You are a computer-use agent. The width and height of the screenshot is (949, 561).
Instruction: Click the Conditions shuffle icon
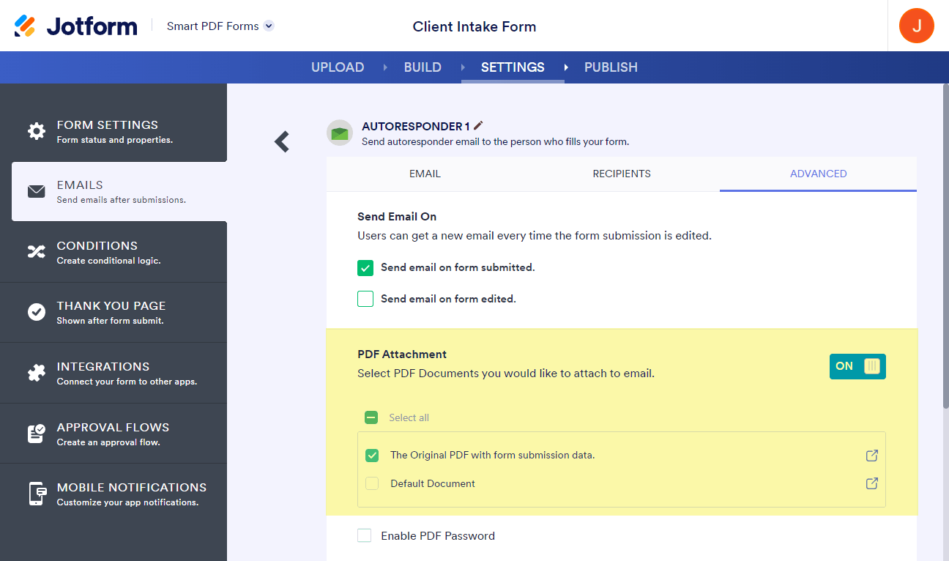[x=36, y=252]
